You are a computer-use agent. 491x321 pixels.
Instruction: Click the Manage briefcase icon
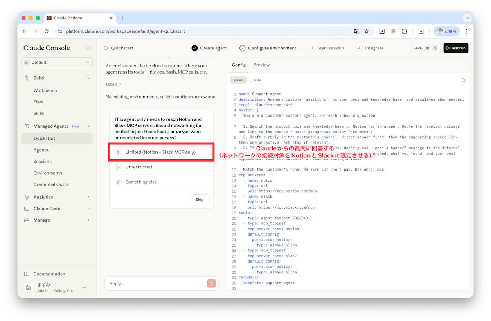(27, 220)
